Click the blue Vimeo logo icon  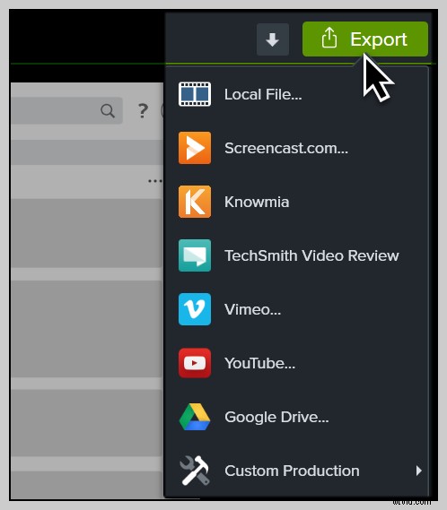[195, 309]
